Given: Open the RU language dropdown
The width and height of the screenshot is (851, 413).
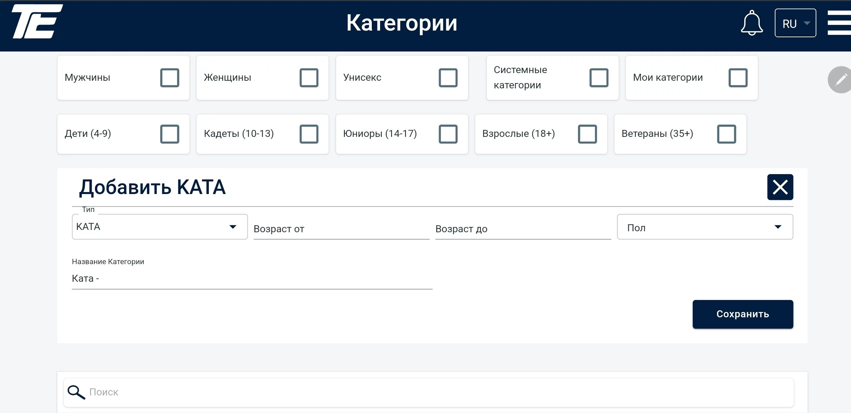Looking at the screenshot, I should point(795,23).
